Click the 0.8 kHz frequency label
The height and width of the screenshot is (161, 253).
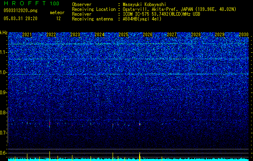pos(4,113)
